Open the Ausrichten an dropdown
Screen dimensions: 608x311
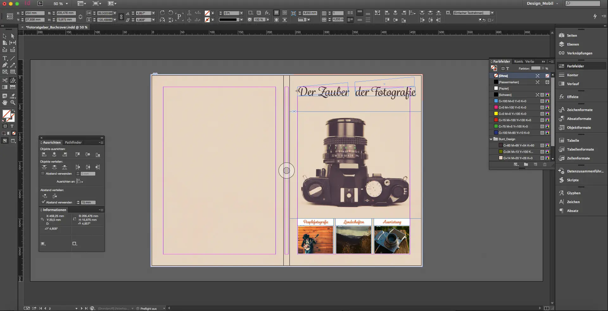(80, 182)
